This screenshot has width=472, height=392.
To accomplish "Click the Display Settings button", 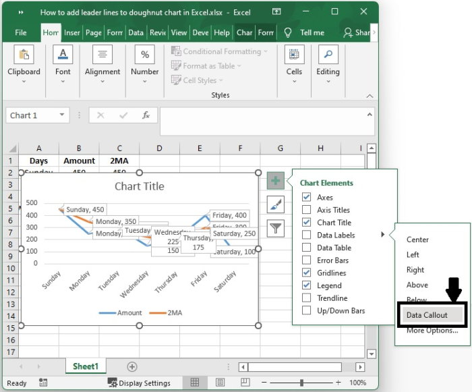I will (140, 383).
